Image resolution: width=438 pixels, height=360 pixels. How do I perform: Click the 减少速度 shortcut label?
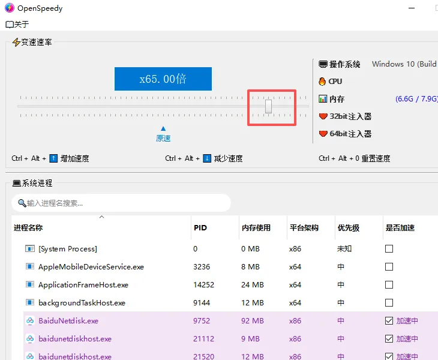pos(228,158)
